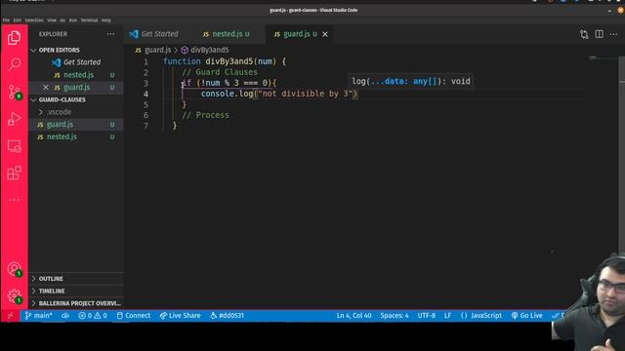Click line number 7 in the gutter

146,126
